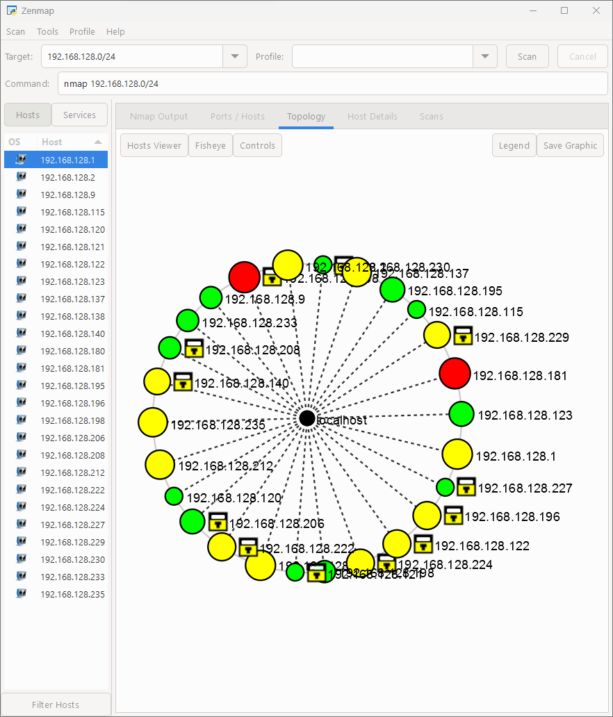Click the OS icon for host 192.168.128.1
Viewport: 613px width, 717px height.
click(x=22, y=160)
